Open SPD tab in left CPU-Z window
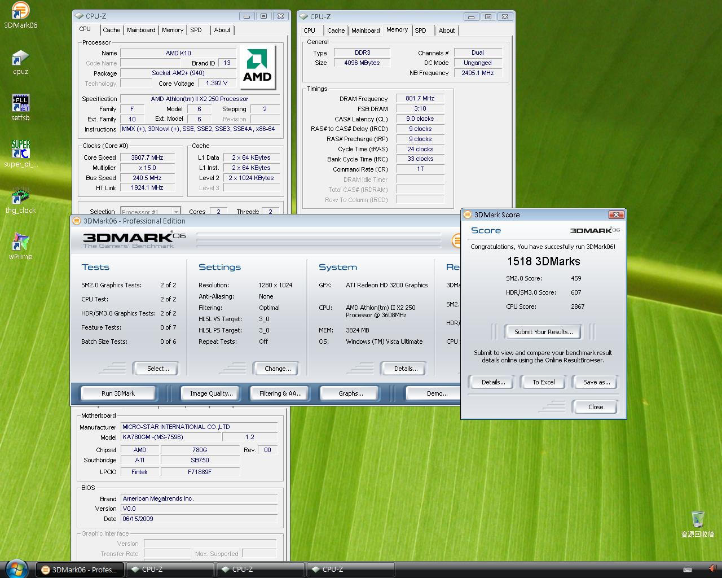The width and height of the screenshot is (722, 578). click(x=196, y=30)
